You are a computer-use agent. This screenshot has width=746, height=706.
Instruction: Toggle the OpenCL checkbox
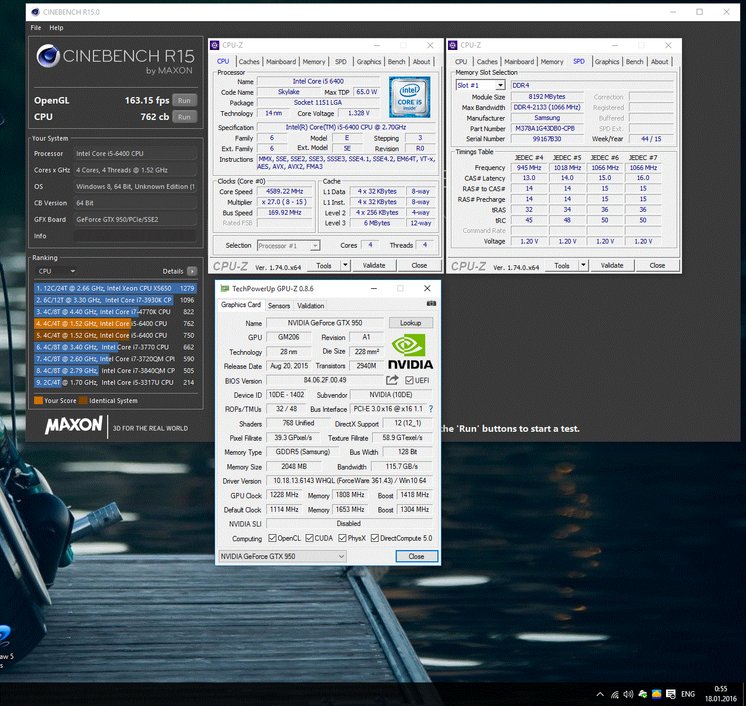272,538
